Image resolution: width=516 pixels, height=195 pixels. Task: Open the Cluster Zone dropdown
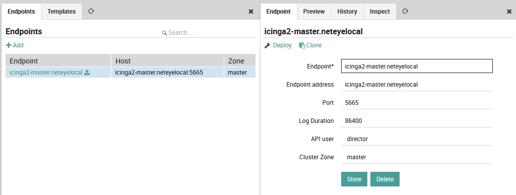[x=417, y=157]
